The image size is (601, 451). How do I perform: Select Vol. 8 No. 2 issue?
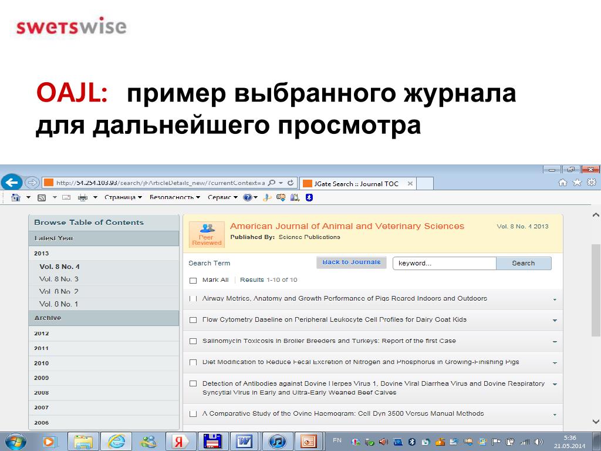click(59, 291)
